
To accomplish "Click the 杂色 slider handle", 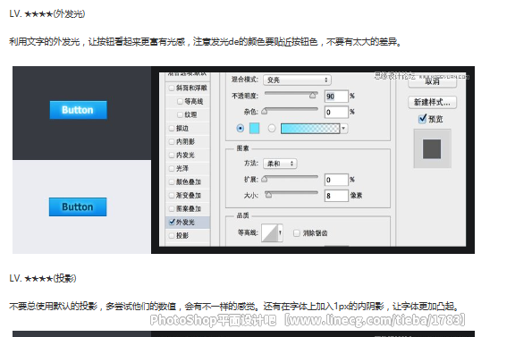I will pyautogui.click(x=265, y=112).
